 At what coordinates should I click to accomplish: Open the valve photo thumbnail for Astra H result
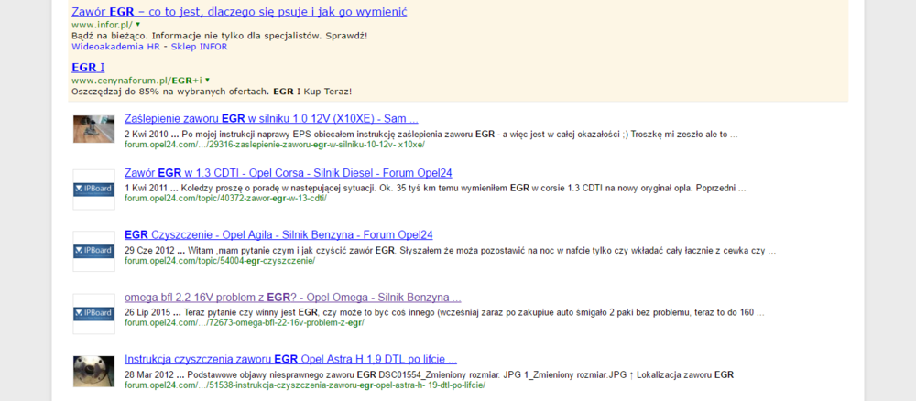tap(93, 371)
